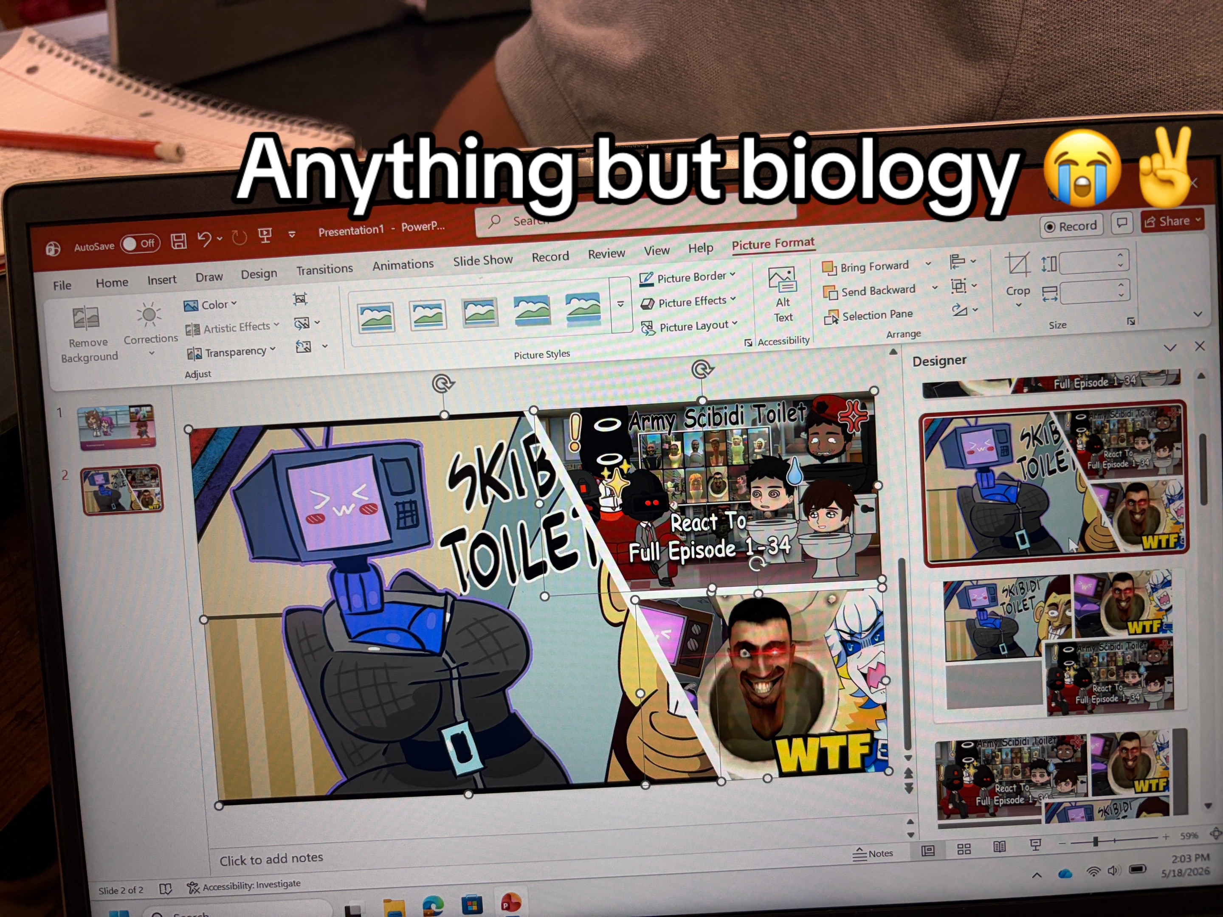
Task: Open the Design tab
Action: pos(259,273)
